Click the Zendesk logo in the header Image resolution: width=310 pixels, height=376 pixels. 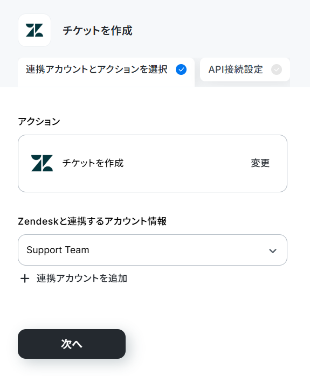point(35,30)
